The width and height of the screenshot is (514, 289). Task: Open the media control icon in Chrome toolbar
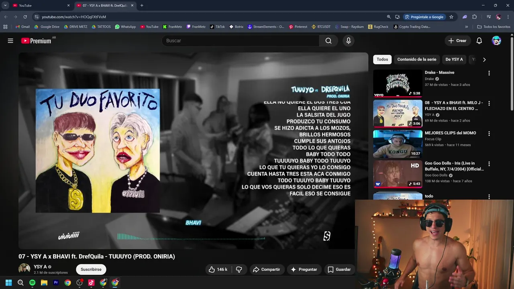click(x=489, y=17)
